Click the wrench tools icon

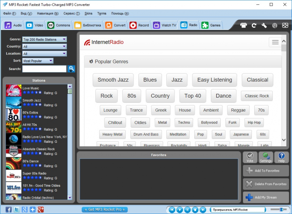tap(264, 25)
